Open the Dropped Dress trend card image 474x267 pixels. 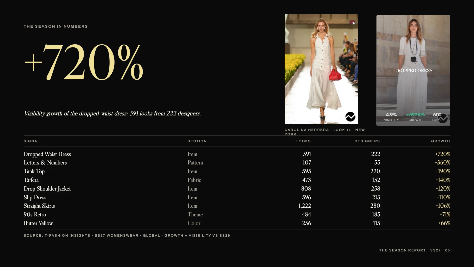[413, 70]
